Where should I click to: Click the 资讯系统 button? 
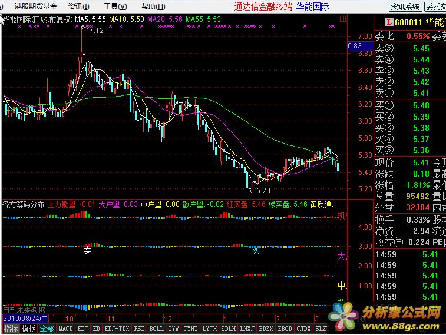coord(405,6)
